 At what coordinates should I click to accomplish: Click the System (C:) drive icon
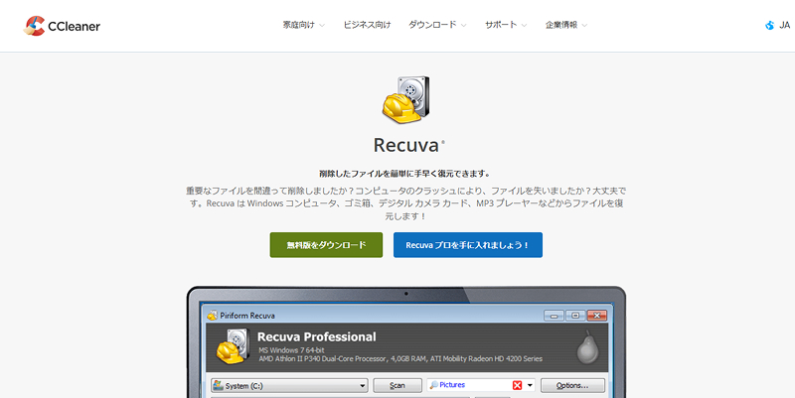[219, 385]
